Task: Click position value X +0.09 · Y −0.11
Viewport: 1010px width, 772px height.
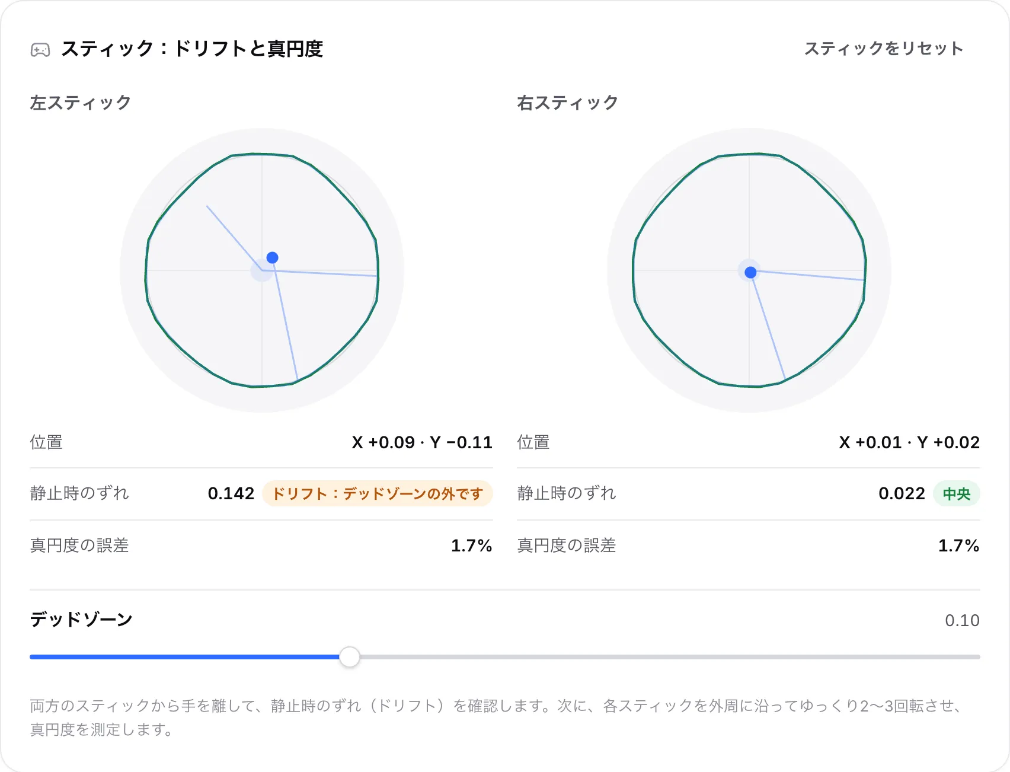Action: [x=422, y=442]
